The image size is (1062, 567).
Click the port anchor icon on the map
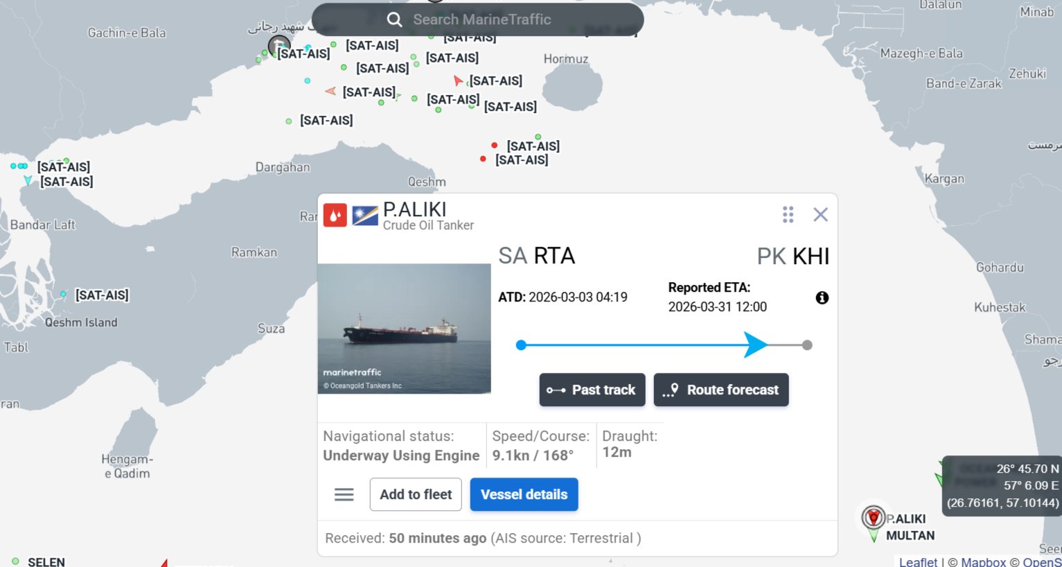(x=278, y=46)
